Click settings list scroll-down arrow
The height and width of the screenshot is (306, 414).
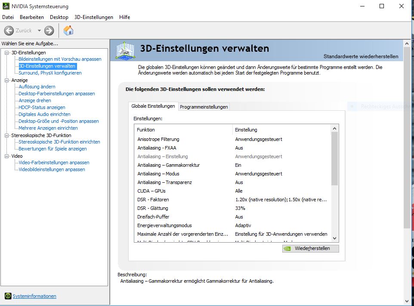click(x=334, y=238)
